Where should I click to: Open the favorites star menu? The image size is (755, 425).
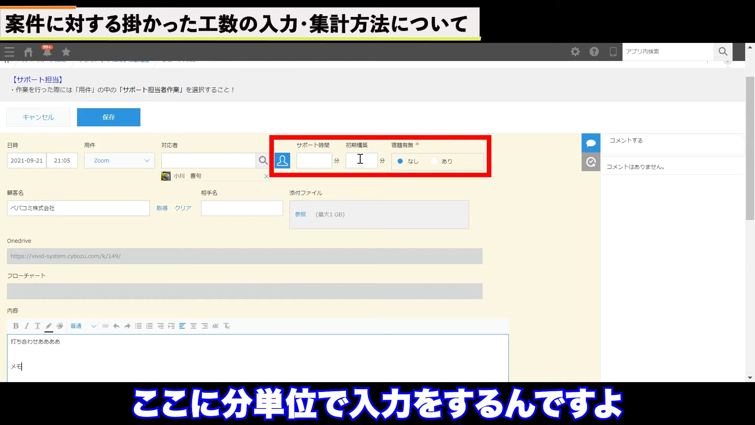click(66, 52)
